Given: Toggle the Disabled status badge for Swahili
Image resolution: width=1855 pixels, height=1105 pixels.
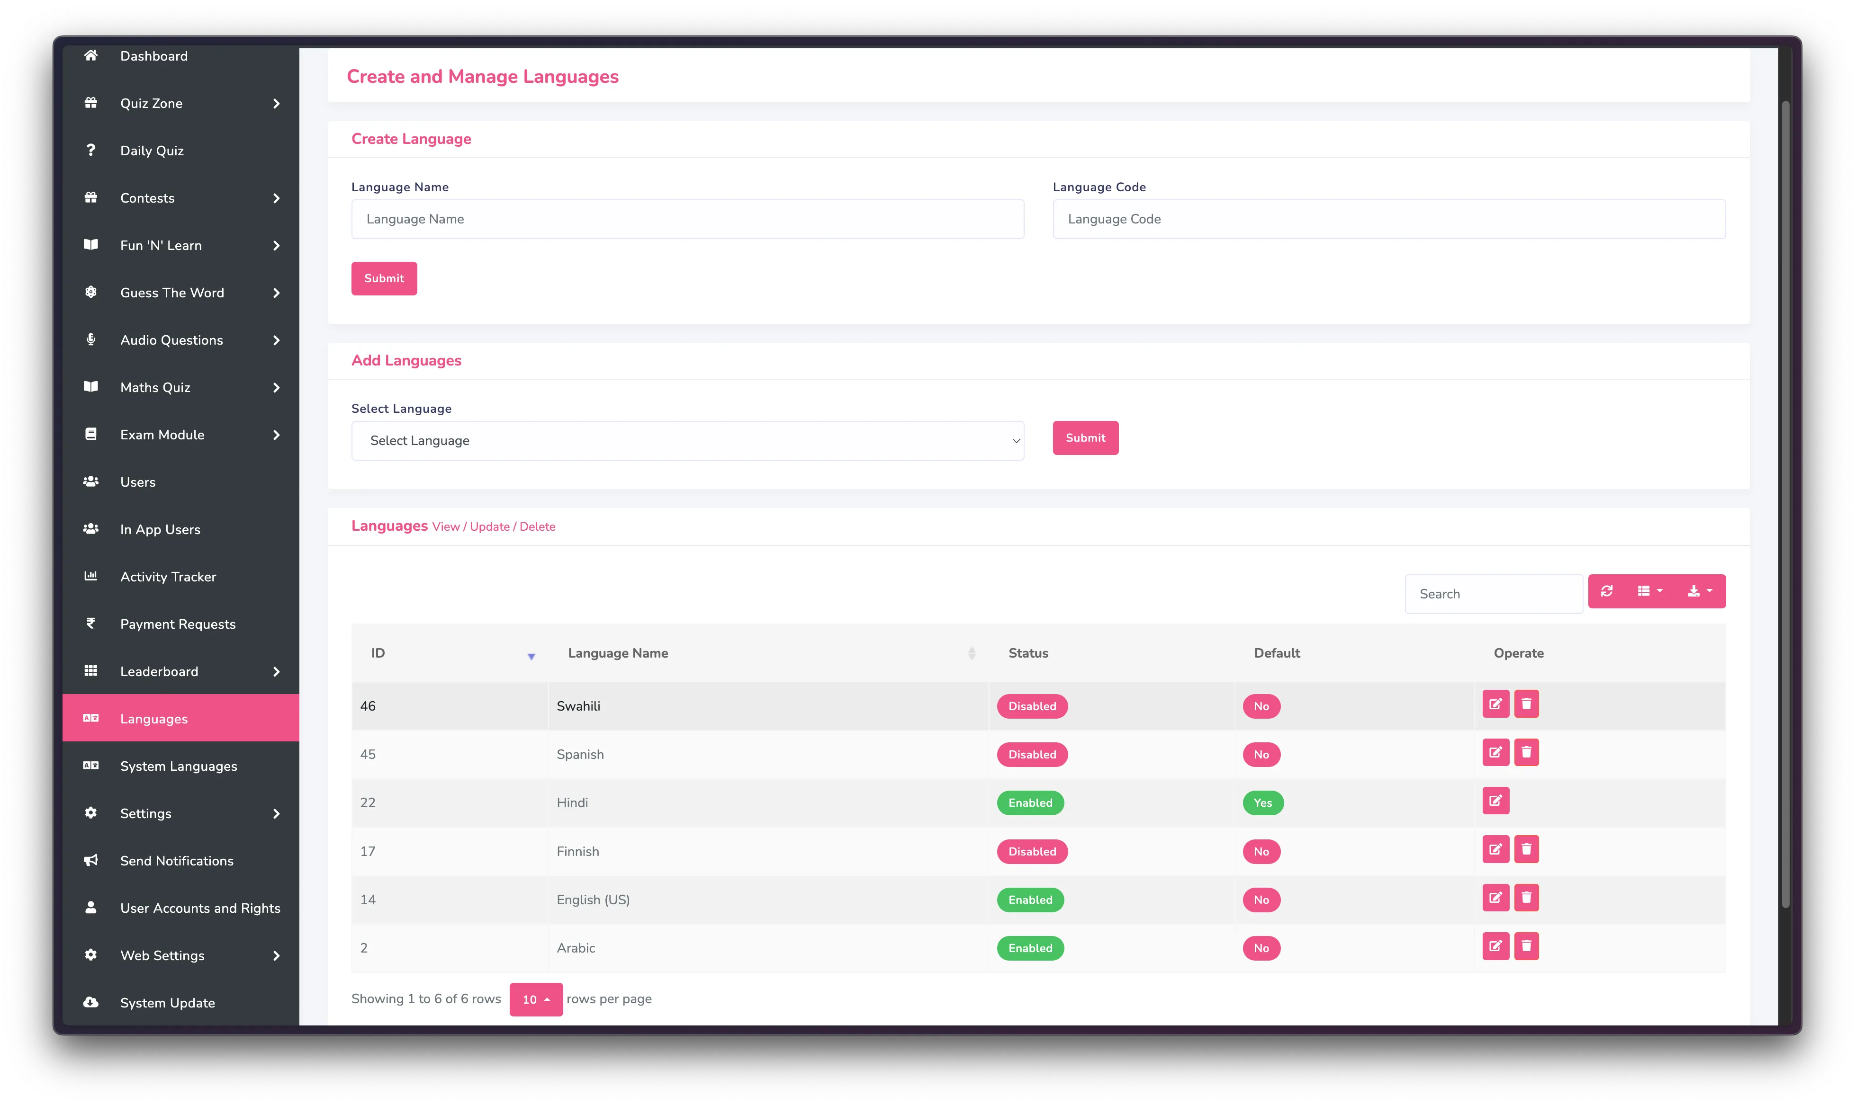Looking at the screenshot, I should (1032, 706).
